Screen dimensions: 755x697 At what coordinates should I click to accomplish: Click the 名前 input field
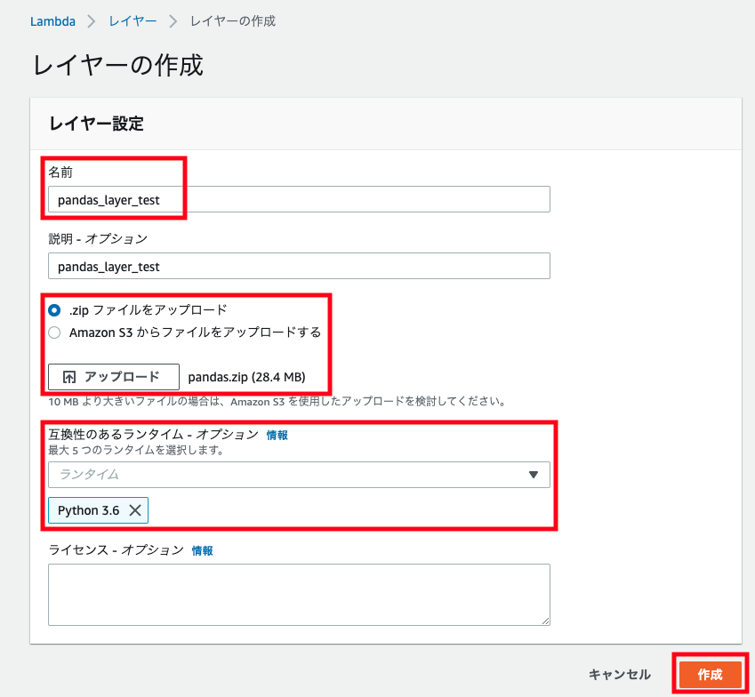tap(299, 199)
